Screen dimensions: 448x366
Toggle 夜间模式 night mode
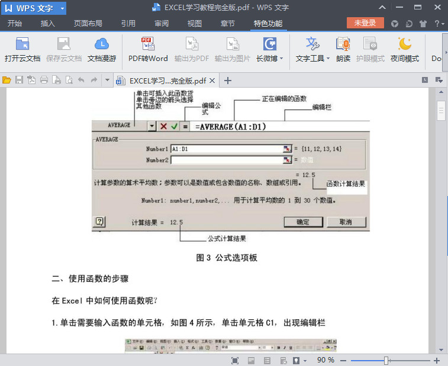click(405, 50)
